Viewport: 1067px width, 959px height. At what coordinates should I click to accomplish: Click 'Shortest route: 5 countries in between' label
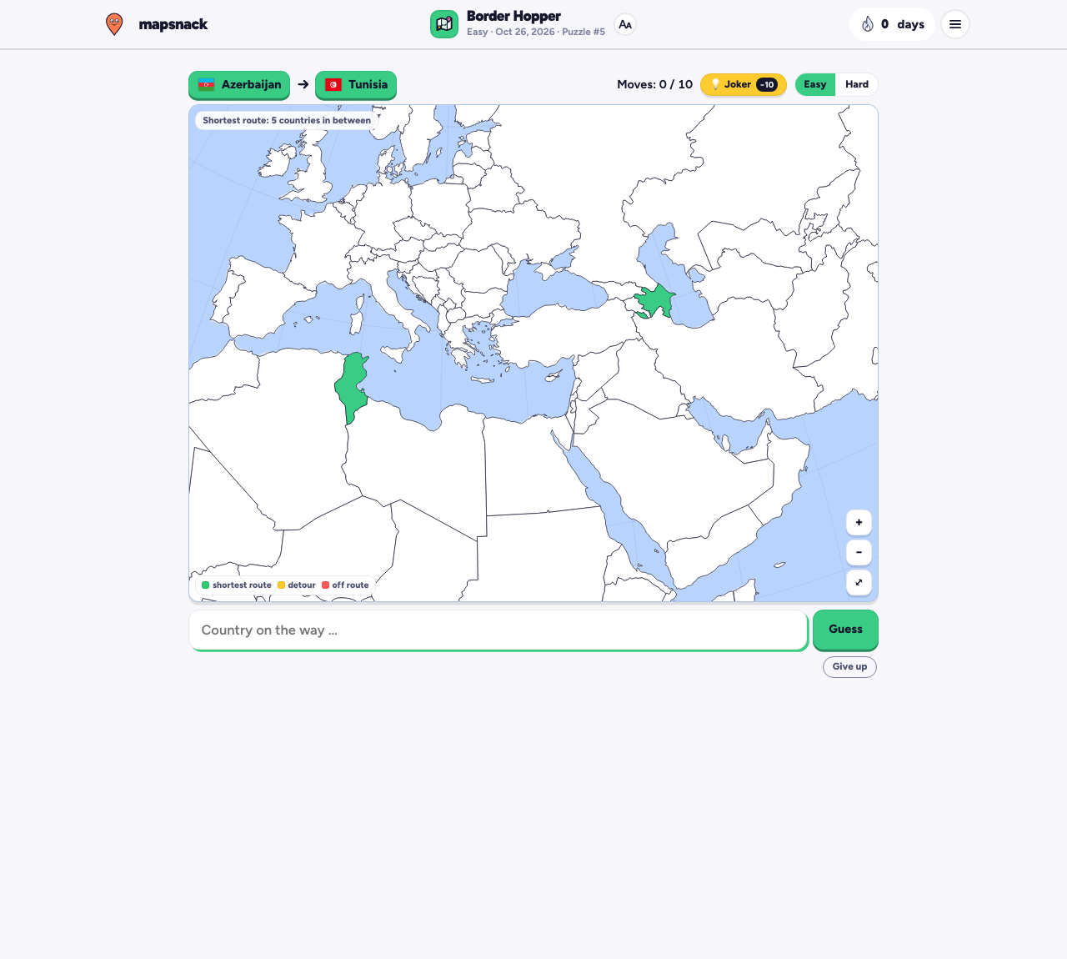coord(287,120)
